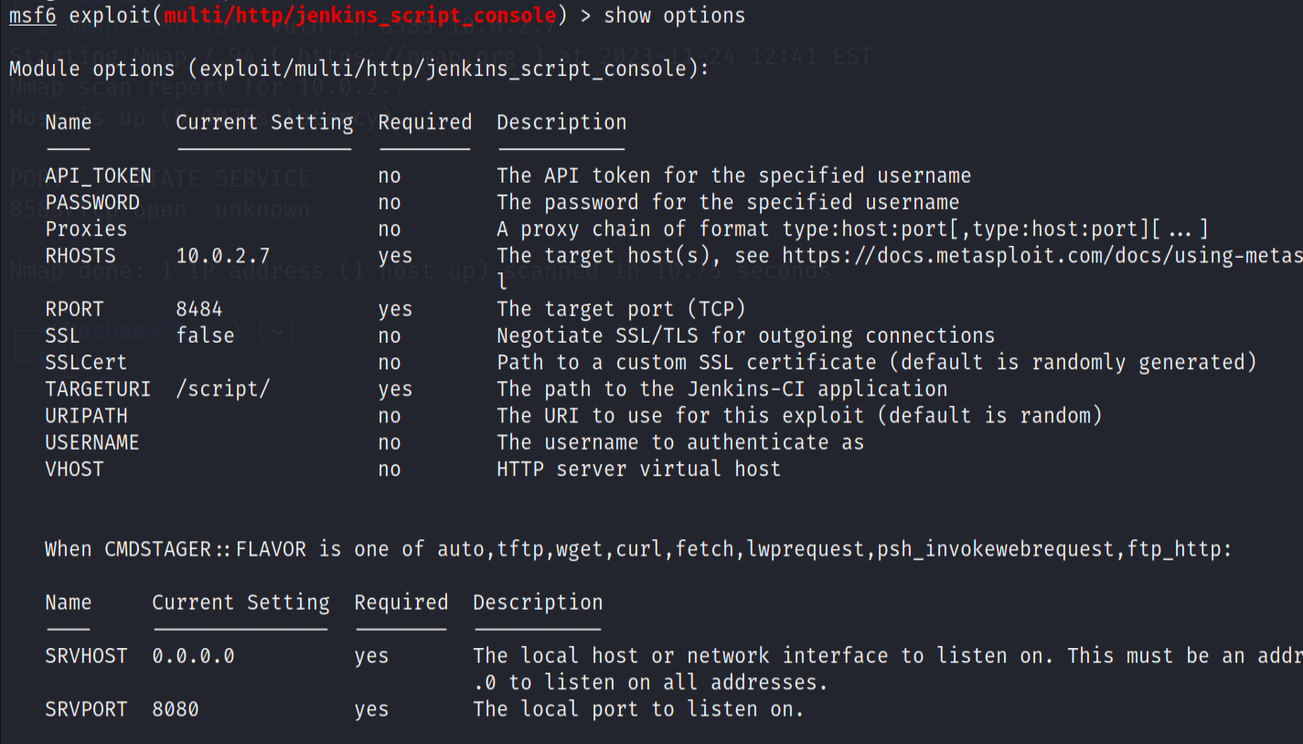Click 'Negotiate SSL/TLS for outgoing connections'
Screen dimensions: 1303x744
click(746, 335)
